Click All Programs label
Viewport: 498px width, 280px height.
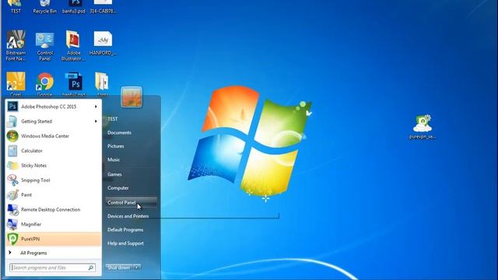click(33, 253)
